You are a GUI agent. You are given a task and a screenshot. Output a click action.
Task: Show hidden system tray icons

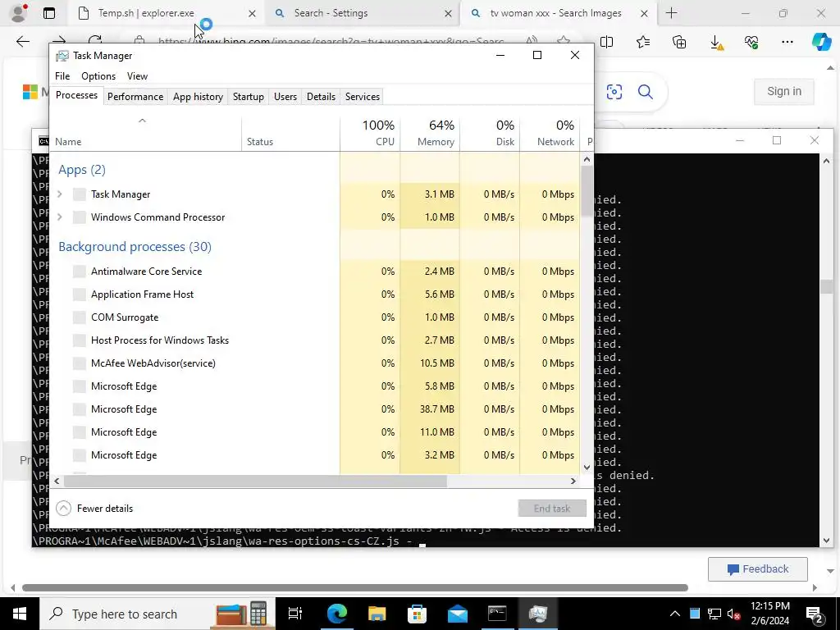coord(675,614)
